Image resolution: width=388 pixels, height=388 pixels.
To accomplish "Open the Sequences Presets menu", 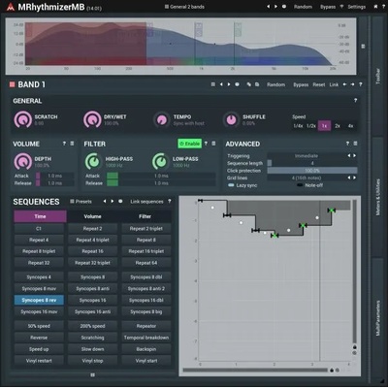I will pyautogui.click(x=81, y=202).
